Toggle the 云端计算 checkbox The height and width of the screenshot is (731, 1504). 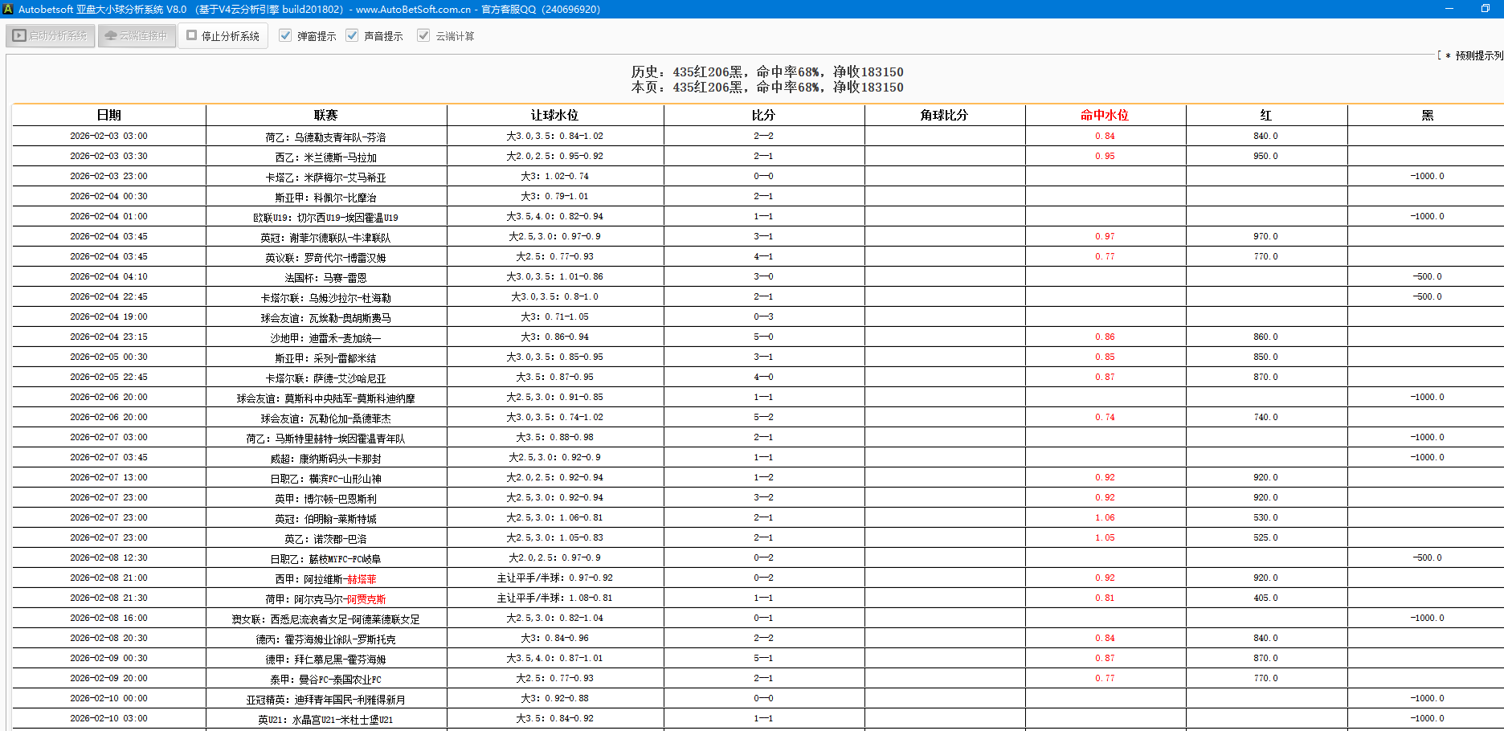[x=423, y=36]
